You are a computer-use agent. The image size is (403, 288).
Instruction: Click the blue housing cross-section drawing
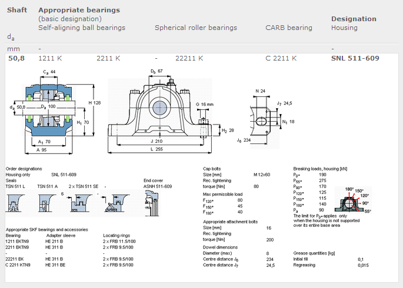49,110
